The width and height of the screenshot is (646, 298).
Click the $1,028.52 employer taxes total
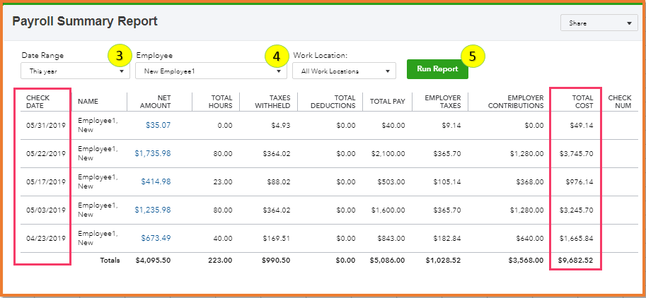pyautogui.click(x=444, y=261)
